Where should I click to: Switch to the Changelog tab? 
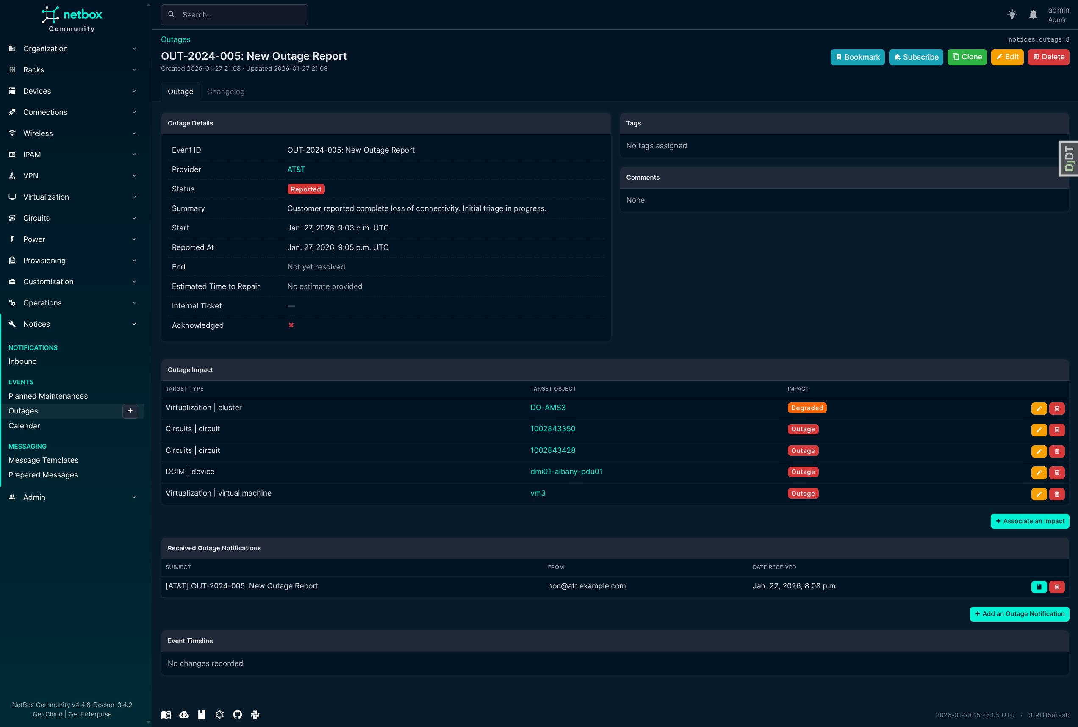click(226, 92)
